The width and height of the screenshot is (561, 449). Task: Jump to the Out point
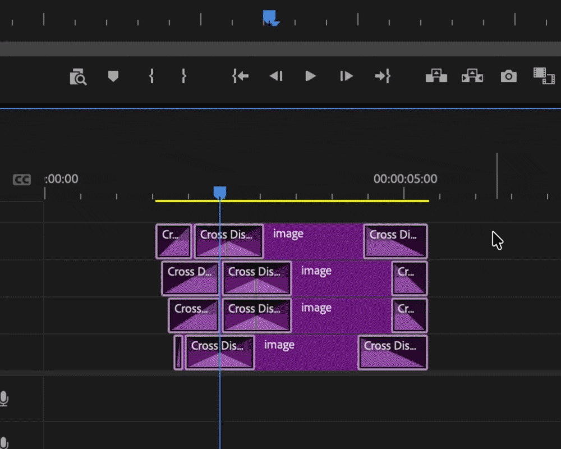point(383,76)
